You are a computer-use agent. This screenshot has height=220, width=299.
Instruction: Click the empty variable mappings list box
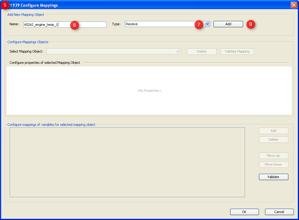[x=127, y=162]
